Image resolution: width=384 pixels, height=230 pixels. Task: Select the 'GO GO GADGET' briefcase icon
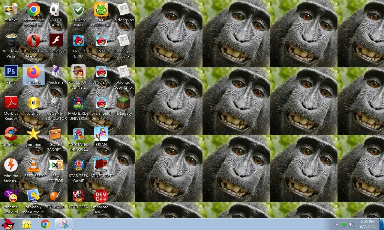point(56,140)
